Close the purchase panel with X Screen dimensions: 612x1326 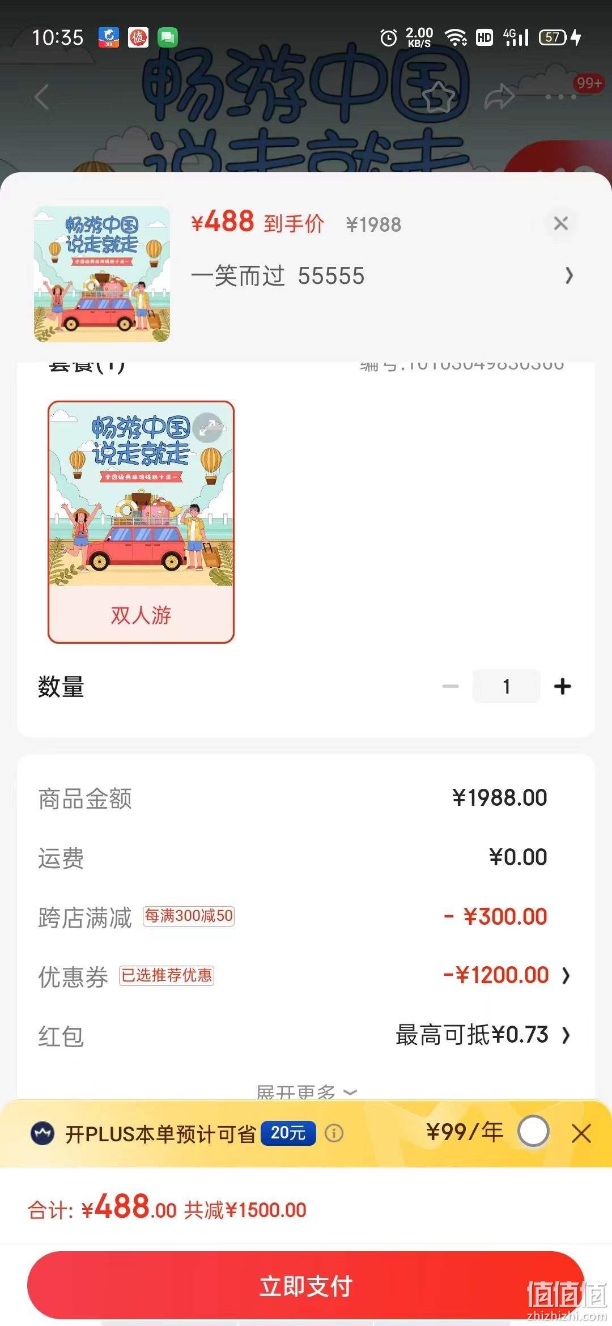560,223
